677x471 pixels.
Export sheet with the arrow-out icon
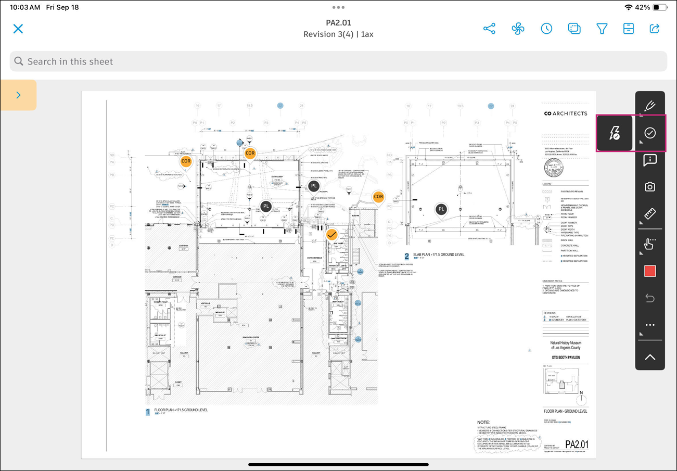[x=655, y=29]
